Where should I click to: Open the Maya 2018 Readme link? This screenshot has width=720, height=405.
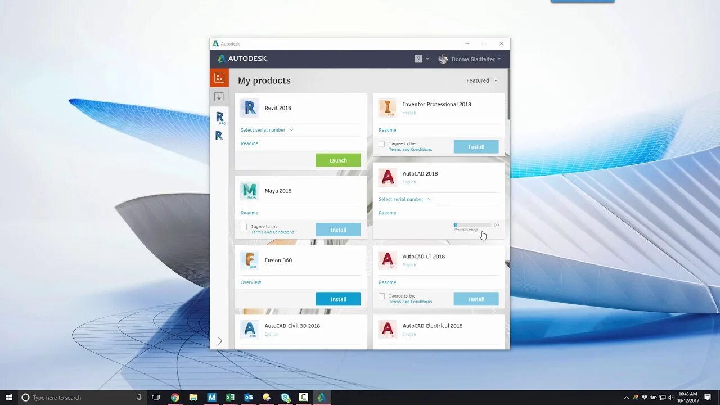pos(250,213)
